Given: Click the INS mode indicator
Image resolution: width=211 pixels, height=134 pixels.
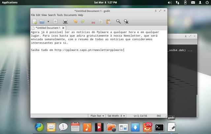Looking at the screenshot, I should [x=159, y=116].
